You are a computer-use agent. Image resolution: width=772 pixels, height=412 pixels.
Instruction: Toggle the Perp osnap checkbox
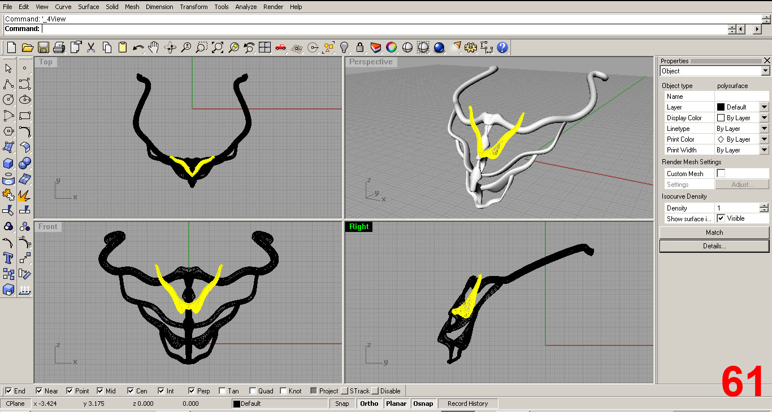coord(192,391)
